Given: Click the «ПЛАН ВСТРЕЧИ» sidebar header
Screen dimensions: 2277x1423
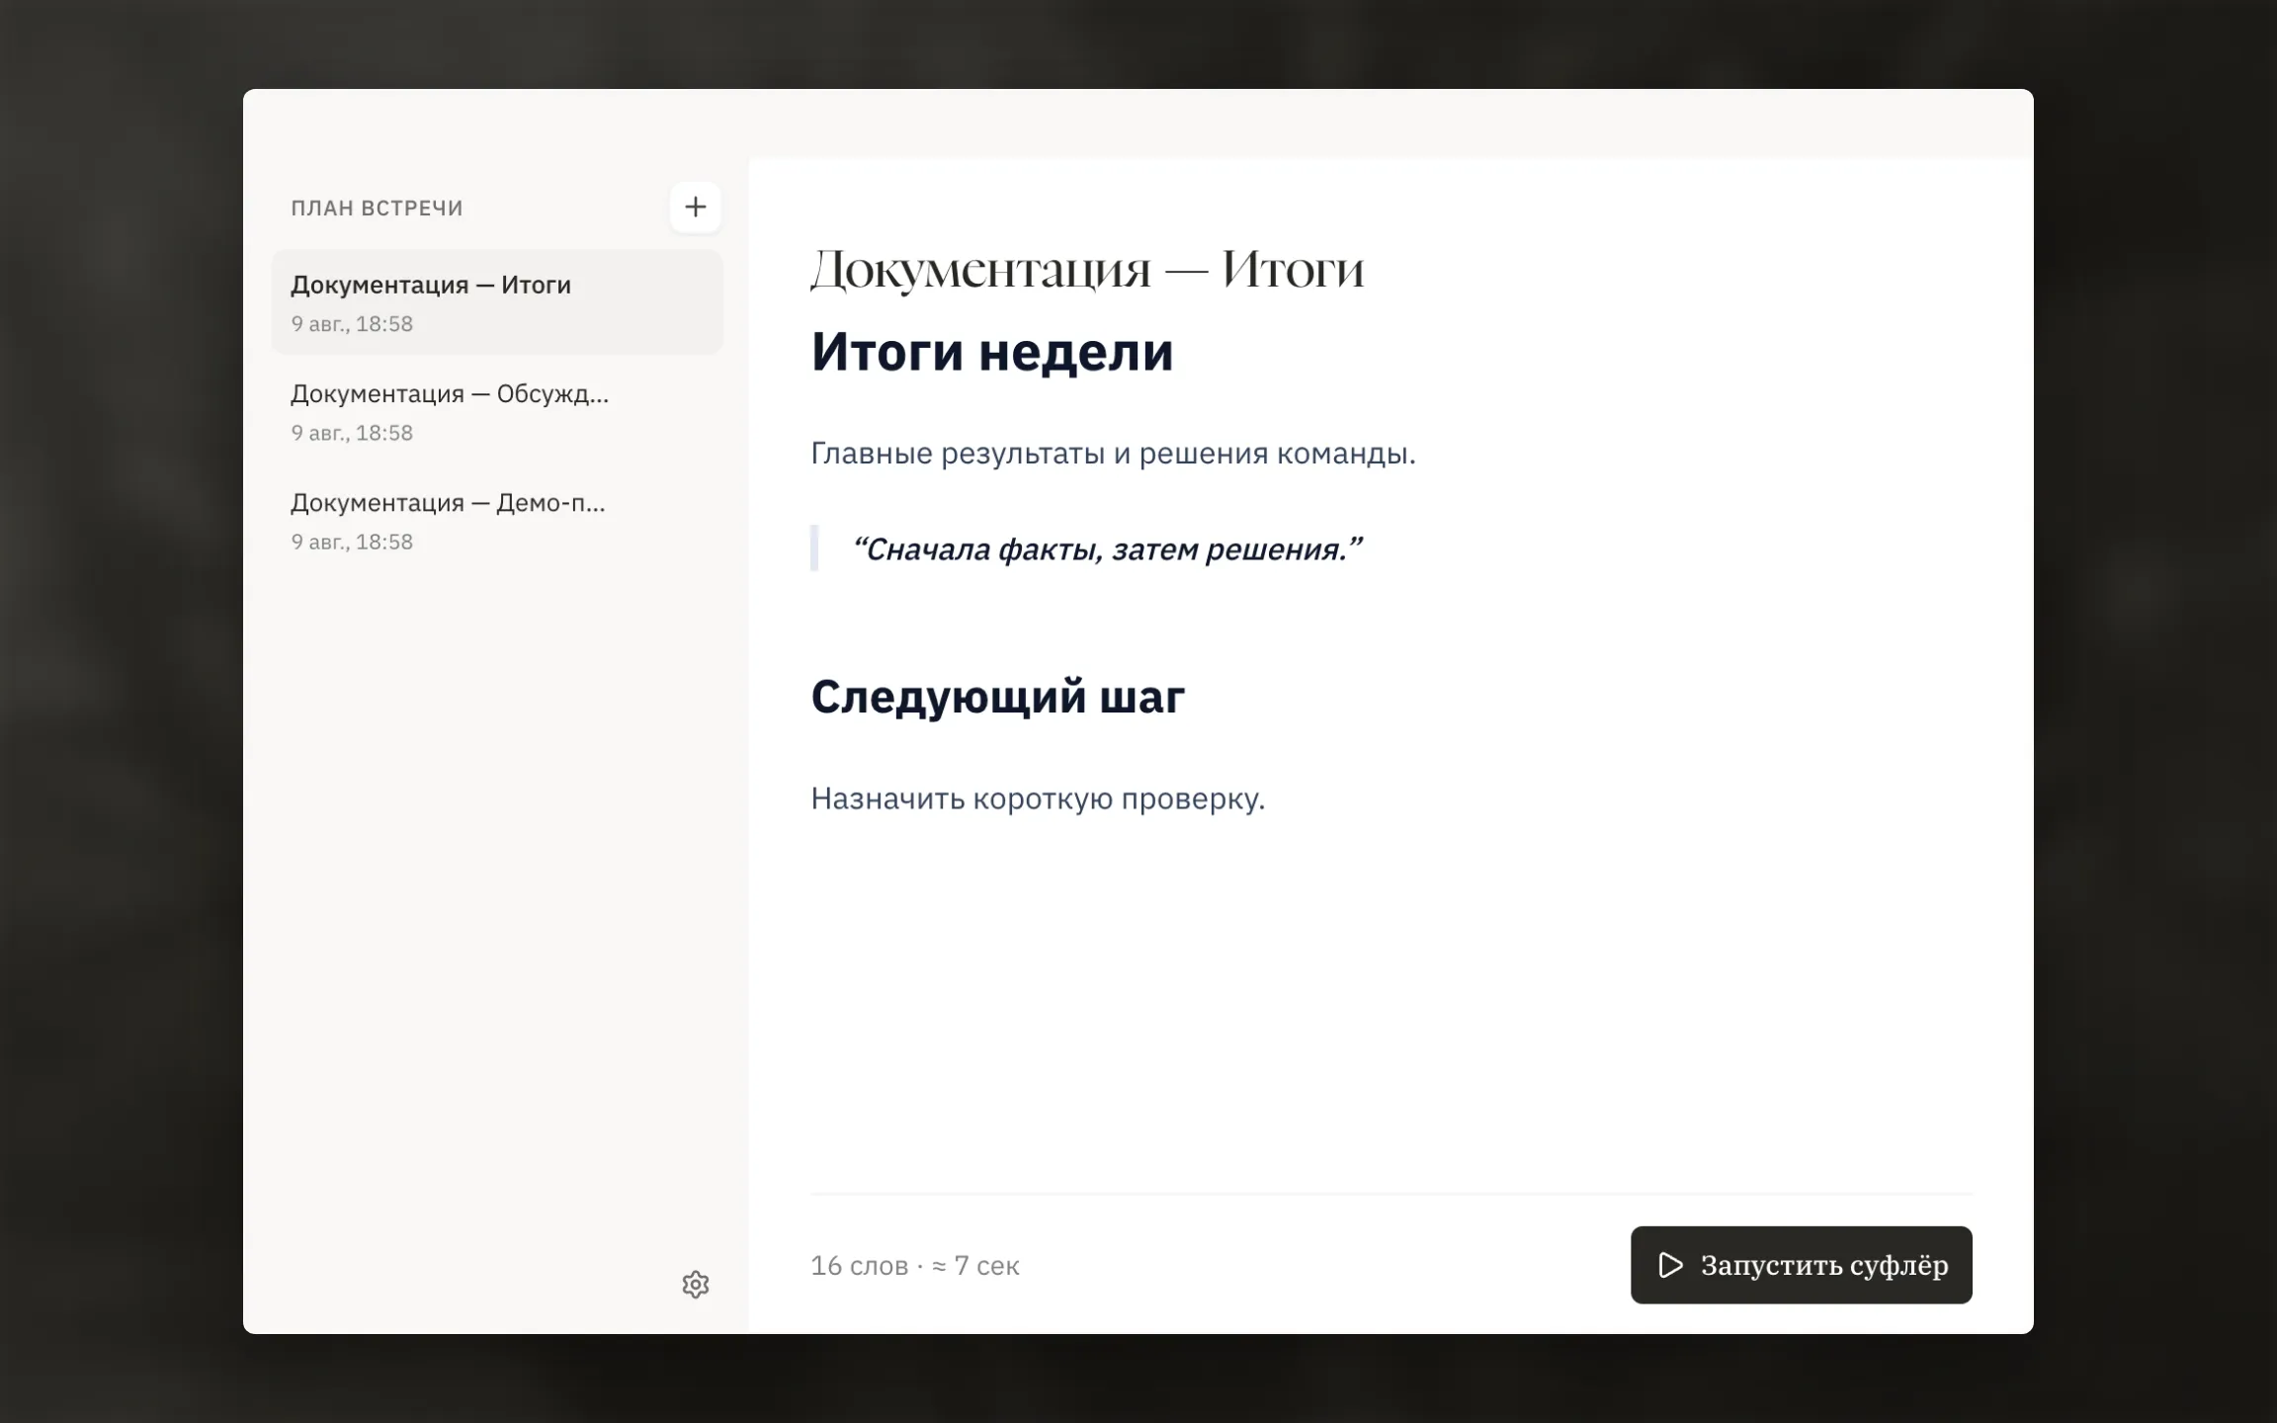Looking at the screenshot, I should click(377, 208).
